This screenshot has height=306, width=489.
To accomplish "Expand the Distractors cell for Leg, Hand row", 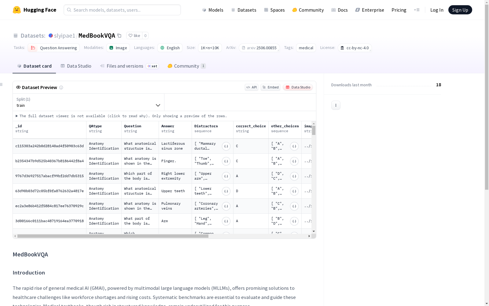I will [226, 221].
